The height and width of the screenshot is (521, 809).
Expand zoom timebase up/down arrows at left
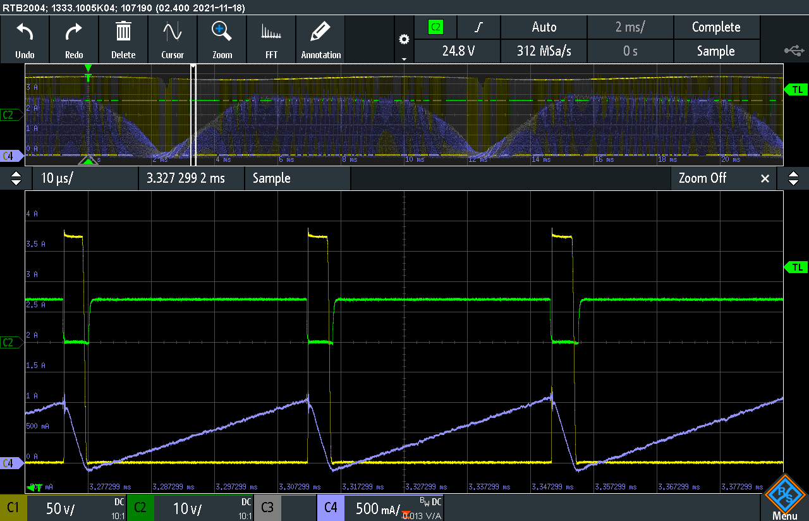tap(16, 178)
